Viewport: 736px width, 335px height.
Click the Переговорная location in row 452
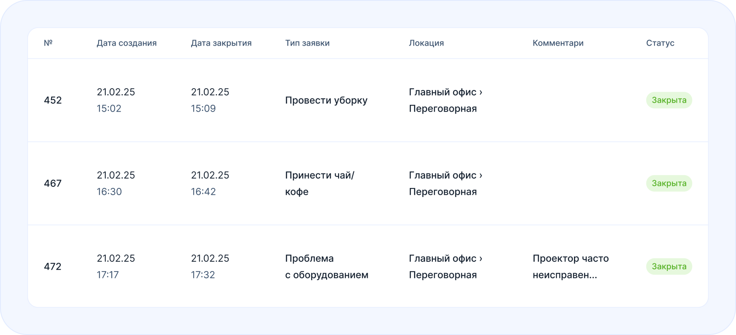pos(443,108)
